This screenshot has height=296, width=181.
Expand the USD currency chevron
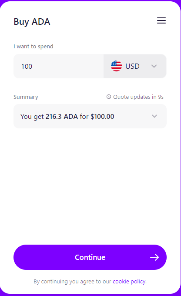154,66
